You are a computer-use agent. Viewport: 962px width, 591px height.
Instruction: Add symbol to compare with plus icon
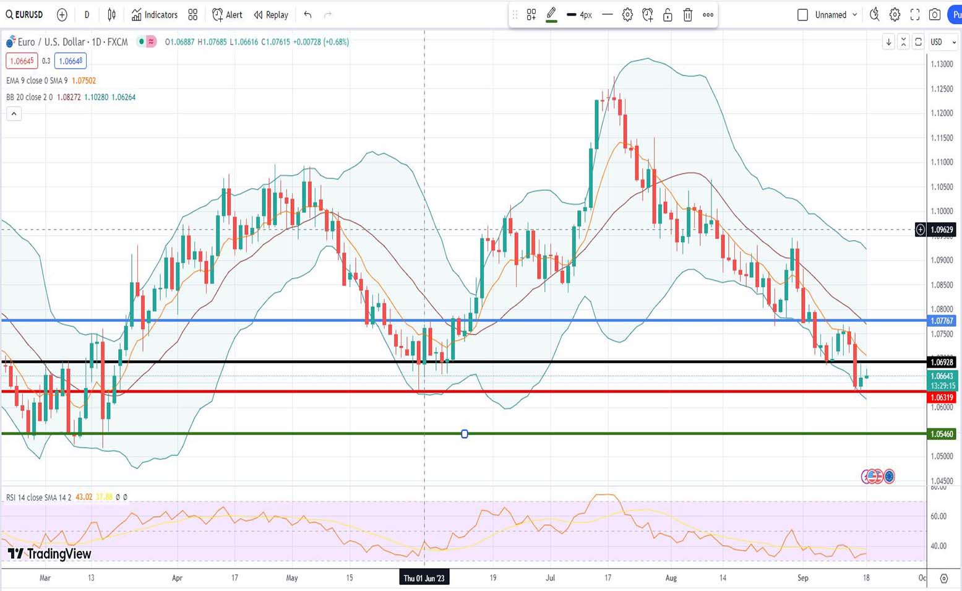(62, 15)
